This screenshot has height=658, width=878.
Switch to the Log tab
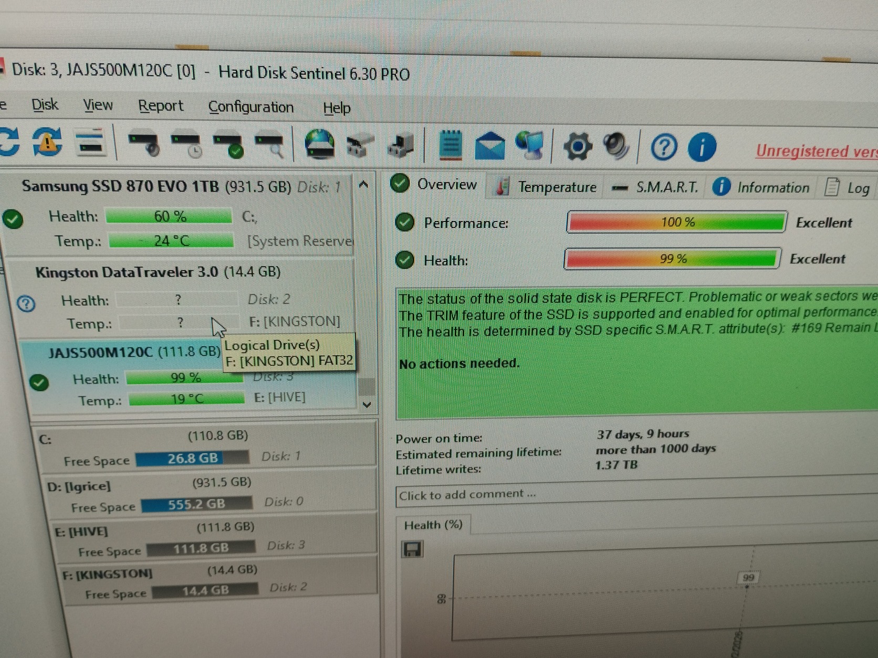click(847, 188)
